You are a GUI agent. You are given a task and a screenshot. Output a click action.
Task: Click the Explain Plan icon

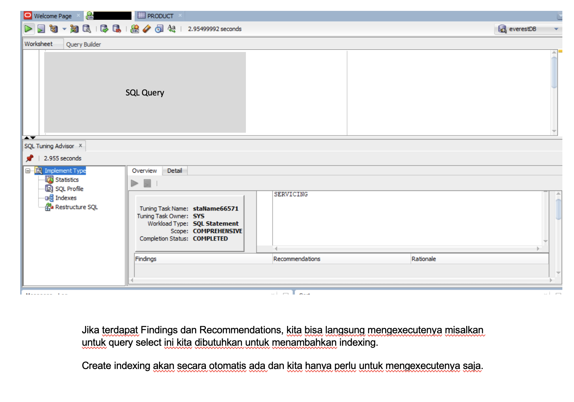pyautogui.click(x=54, y=29)
